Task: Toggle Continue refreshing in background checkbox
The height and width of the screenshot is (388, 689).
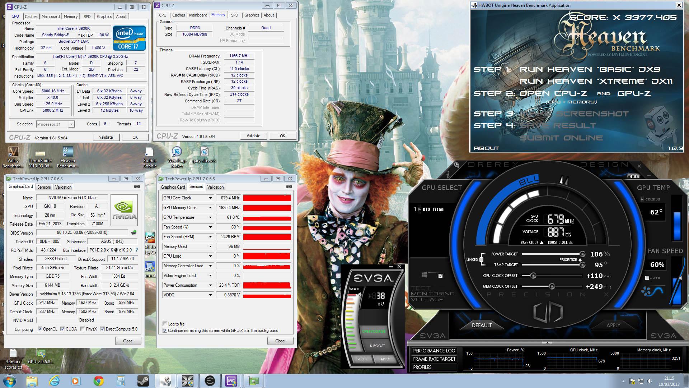Action: [165, 331]
